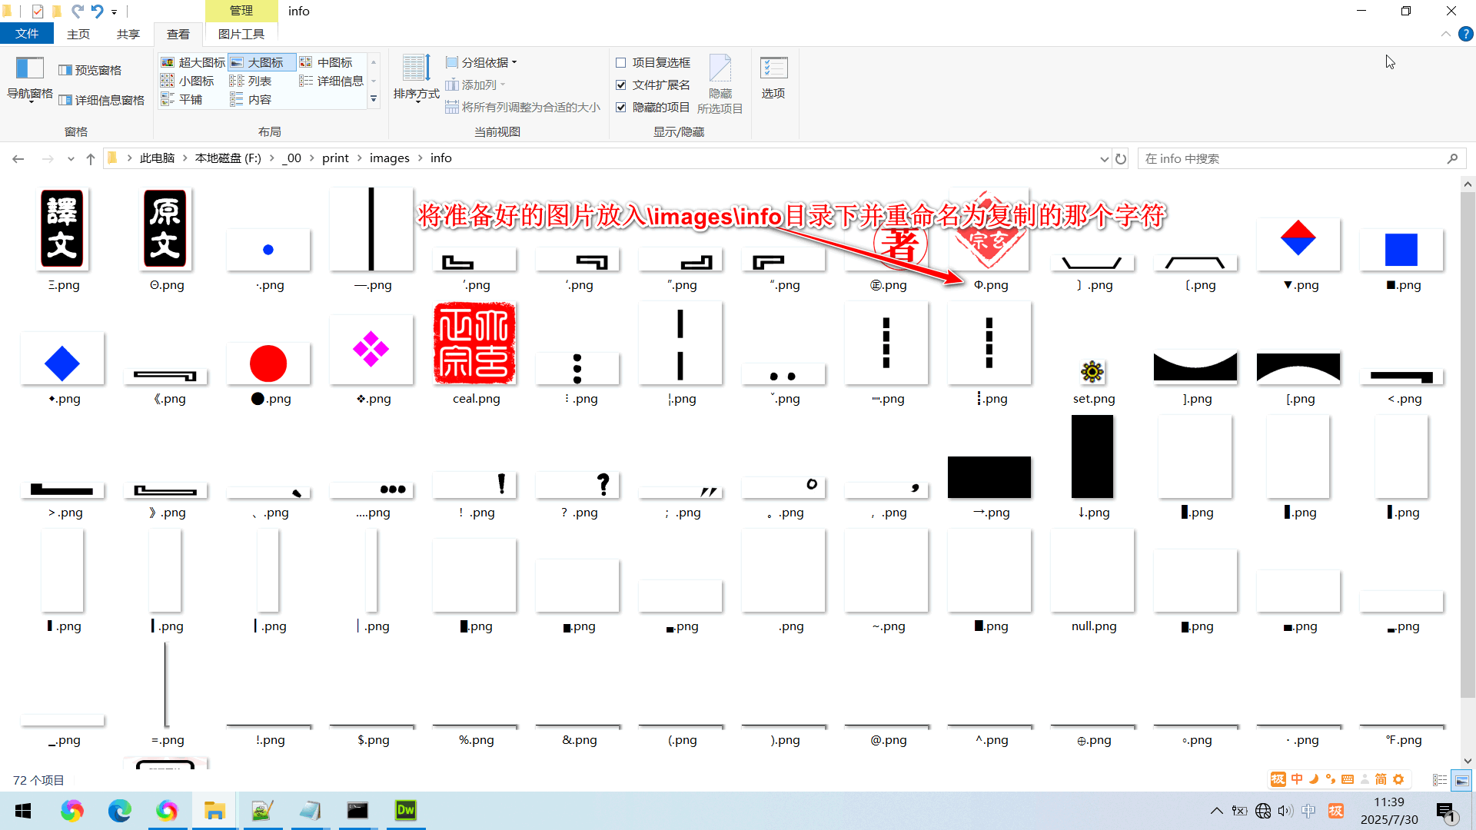Open the 图片工具 contextual tab
The image size is (1476, 830).
coord(241,34)
